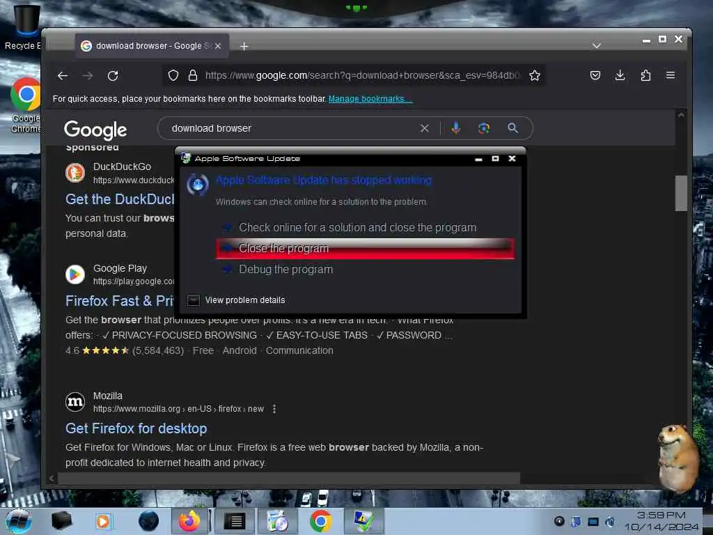Bookmark this page with star icon

[535, 75]
